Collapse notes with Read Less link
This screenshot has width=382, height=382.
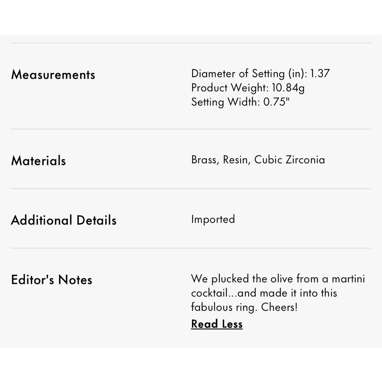tap(217, 324)
